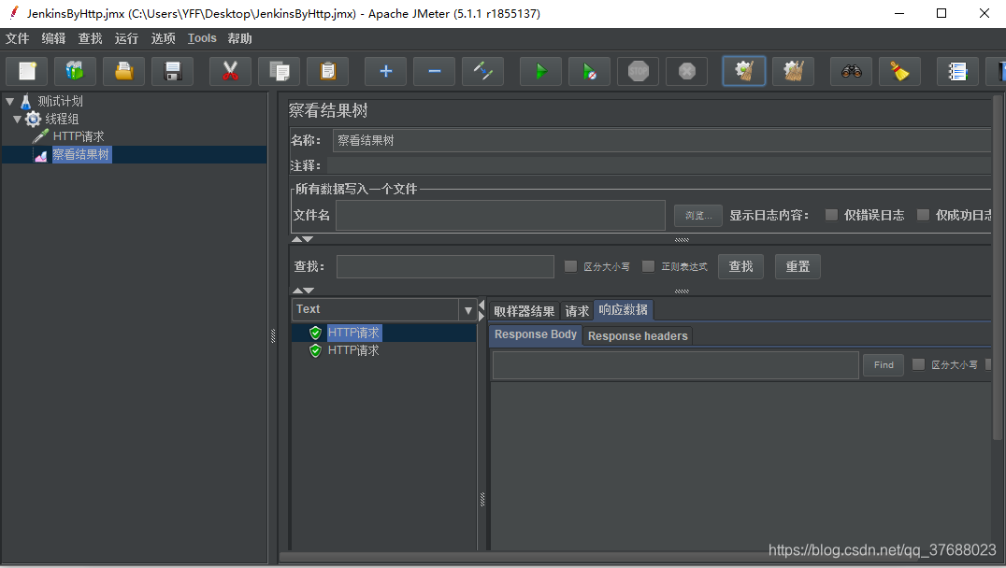Click the Copy toolbar icon

280,71
